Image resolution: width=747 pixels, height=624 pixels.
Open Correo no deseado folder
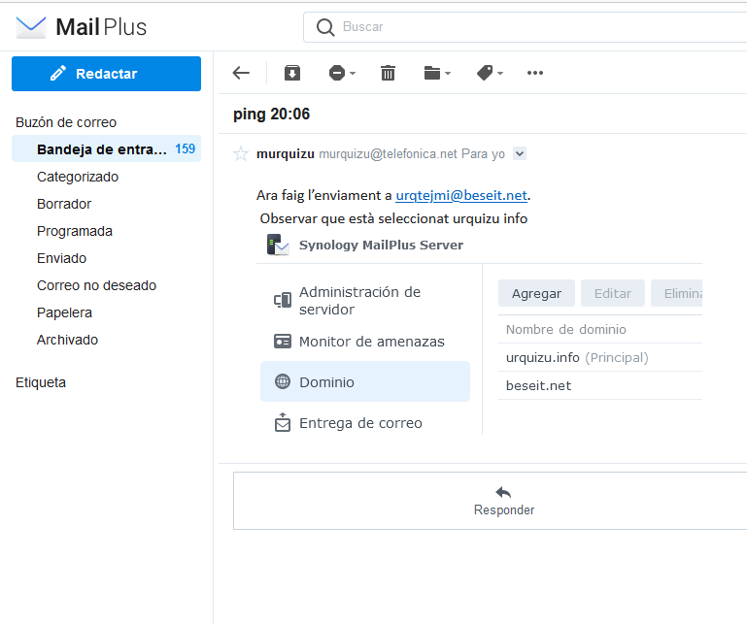97,285
